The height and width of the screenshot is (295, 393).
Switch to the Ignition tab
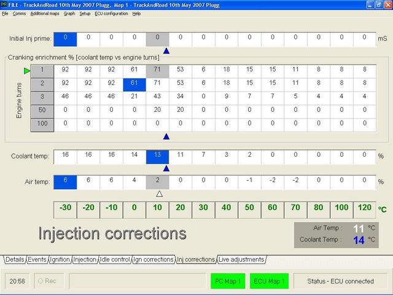coord(60,259)
